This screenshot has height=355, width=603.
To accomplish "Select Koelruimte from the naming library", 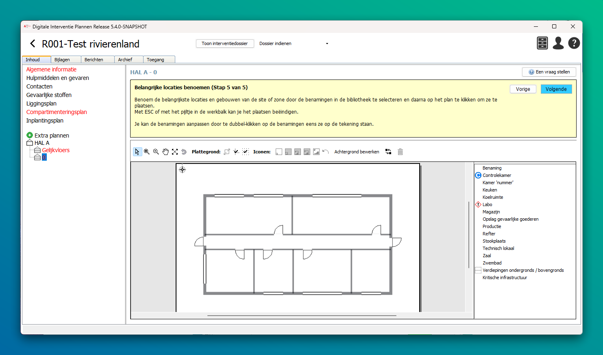I will tap(493, 197).
